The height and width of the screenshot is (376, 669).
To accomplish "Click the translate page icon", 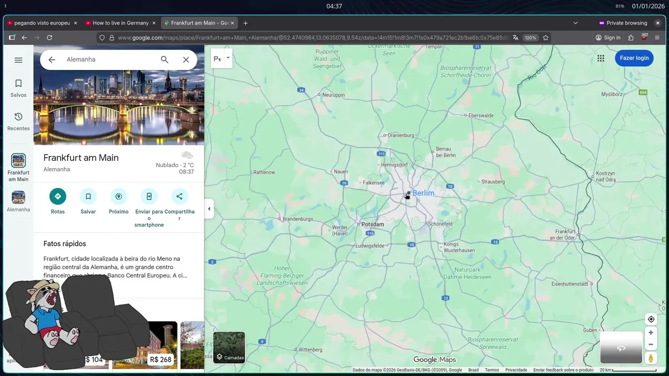I will pyautogui.click(x=516, y=38).
